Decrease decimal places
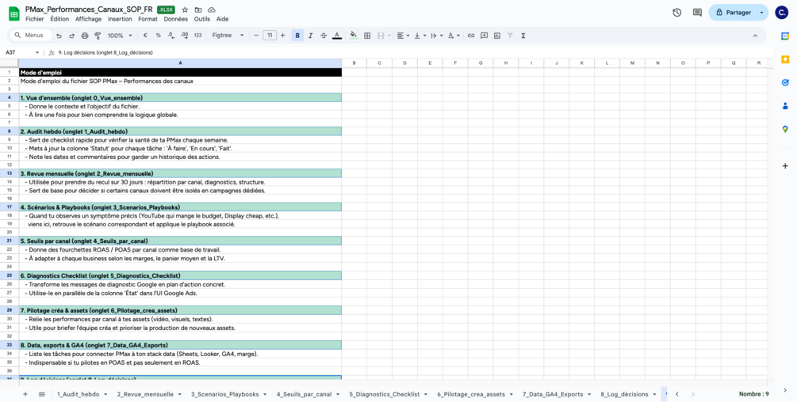 [171, 36]
